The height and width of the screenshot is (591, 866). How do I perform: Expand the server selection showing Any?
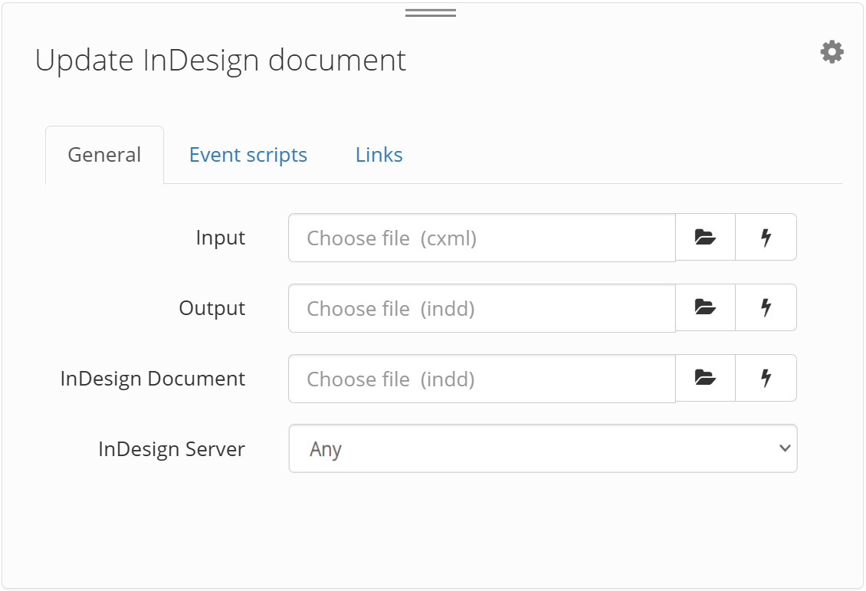point(543,448)
